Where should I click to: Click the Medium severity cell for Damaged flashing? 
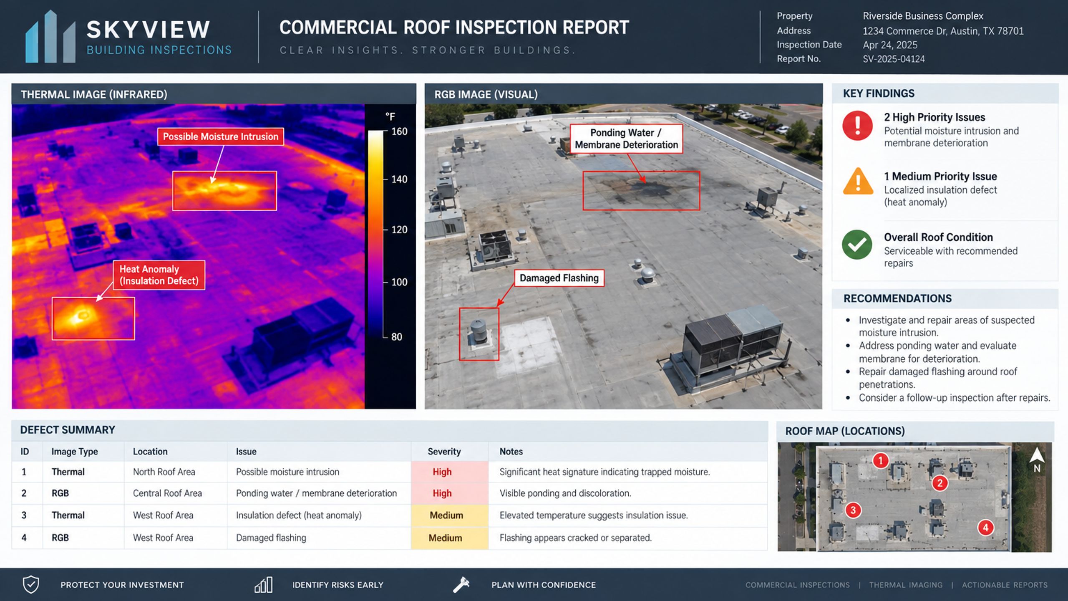(x=450, y=538)
